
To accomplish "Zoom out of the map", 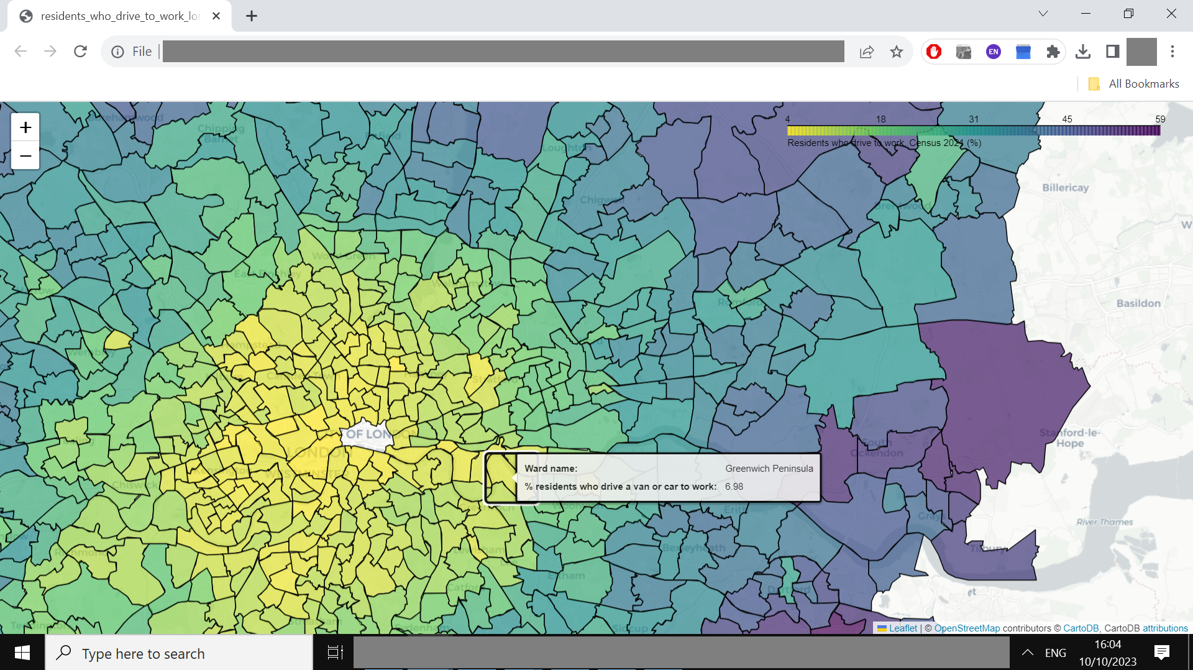I will pos(25,155).
